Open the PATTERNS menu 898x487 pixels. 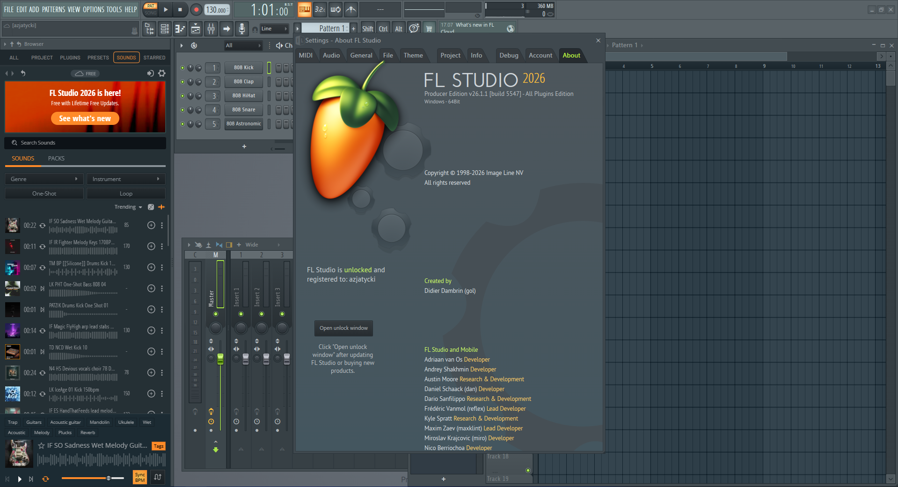pyautogui.click(x=54, y=9)
